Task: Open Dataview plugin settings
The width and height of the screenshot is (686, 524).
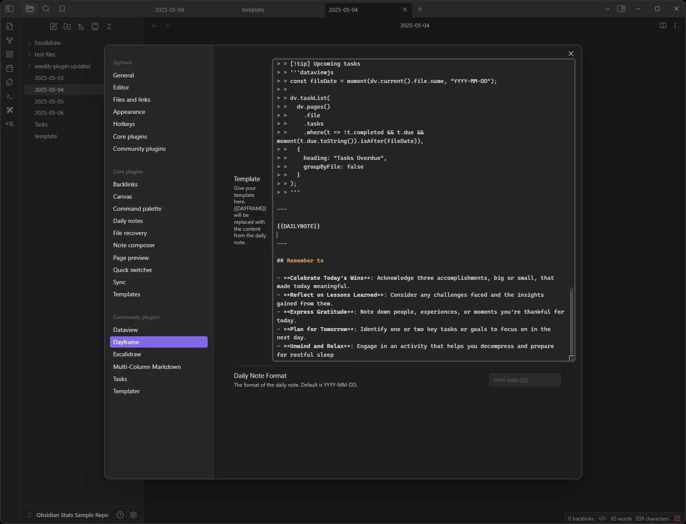Action: [159, 330]
